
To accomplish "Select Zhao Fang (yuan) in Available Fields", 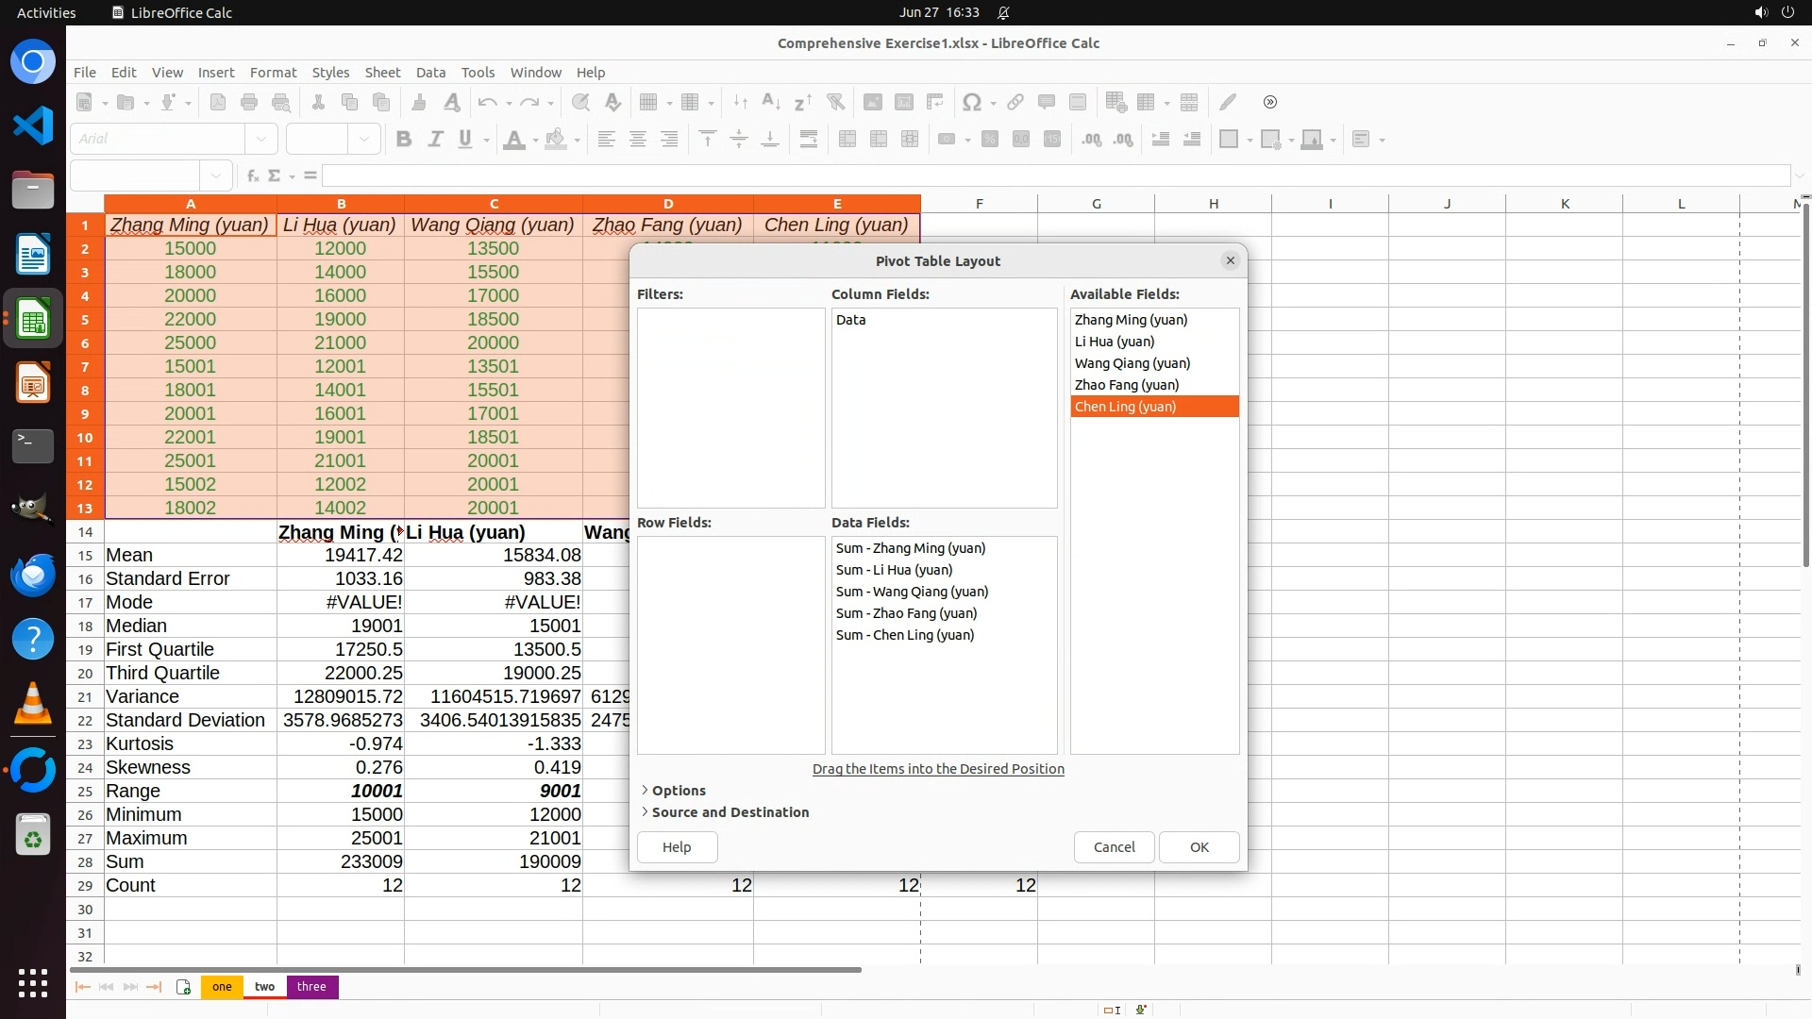I will (1127, 385).
